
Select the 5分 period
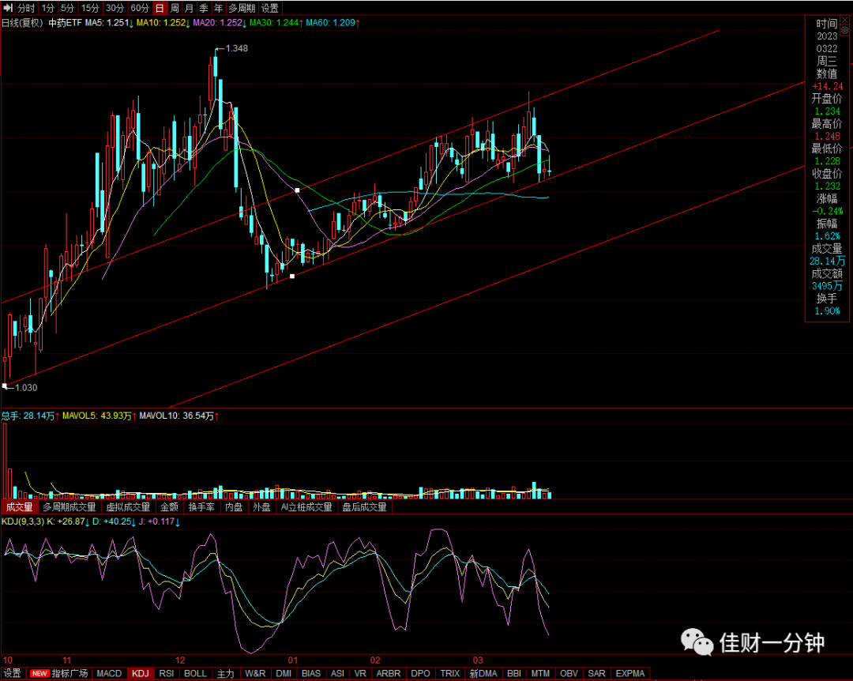pos(67,8)
